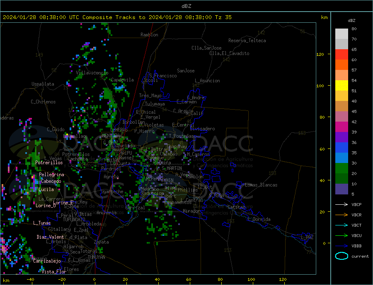The image size is (373, 285).
Task: Click the legend value 48
Action: click(x=354, y=101)
